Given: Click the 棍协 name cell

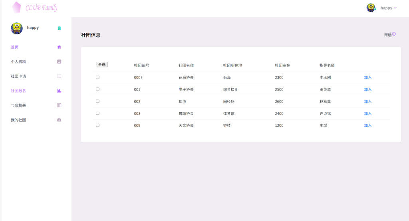Looking at the screenshot, I should coord(182,101).
